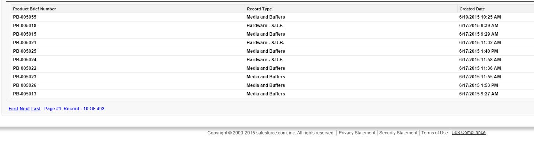Jump to Last page of records
The width and height of the screenshot is (534, 160).
click(36, 109)
